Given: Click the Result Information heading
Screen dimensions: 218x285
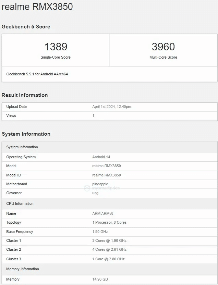Looking at the screenshot, I should [x=25, y=95].
